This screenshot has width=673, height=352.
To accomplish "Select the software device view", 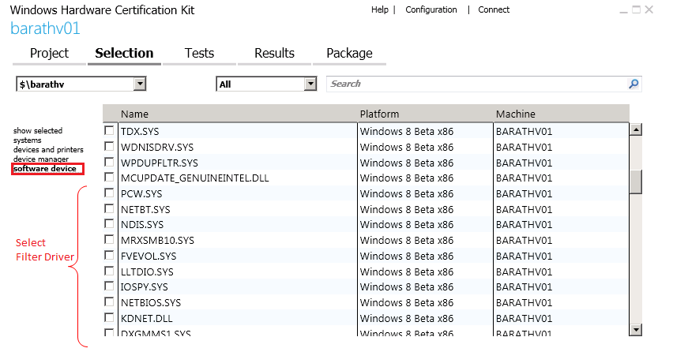I will (45, 168).
